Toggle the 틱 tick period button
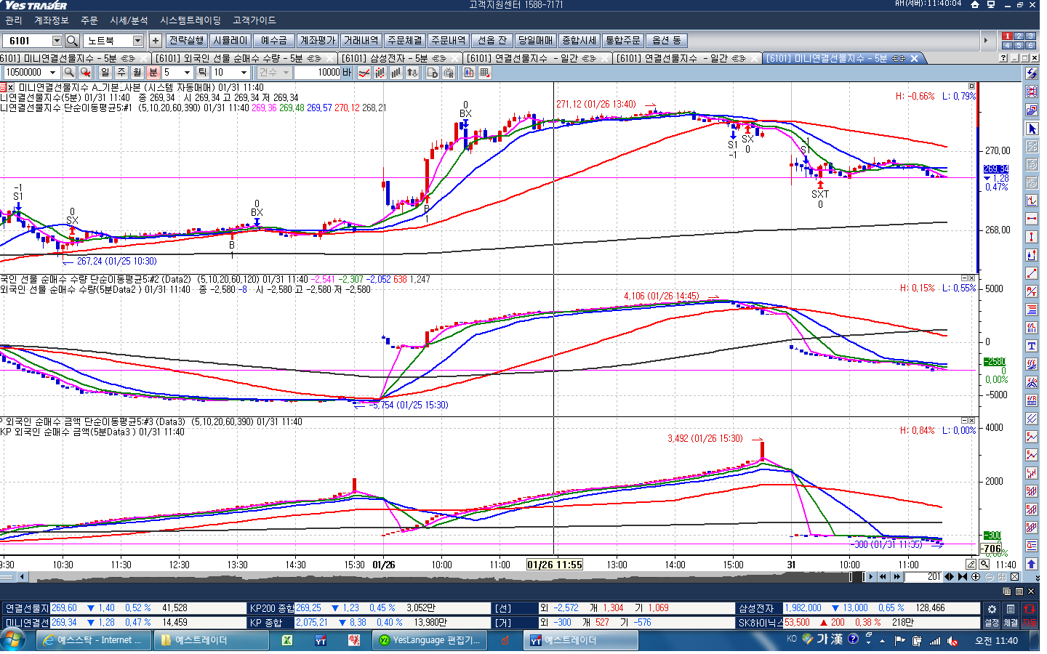The width and height of the screenshot is (1047, 654). (x=202, y=72)
